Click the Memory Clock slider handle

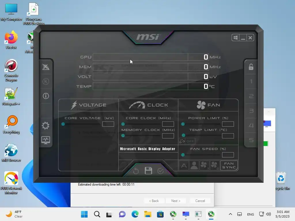click(x=123, y=136)
